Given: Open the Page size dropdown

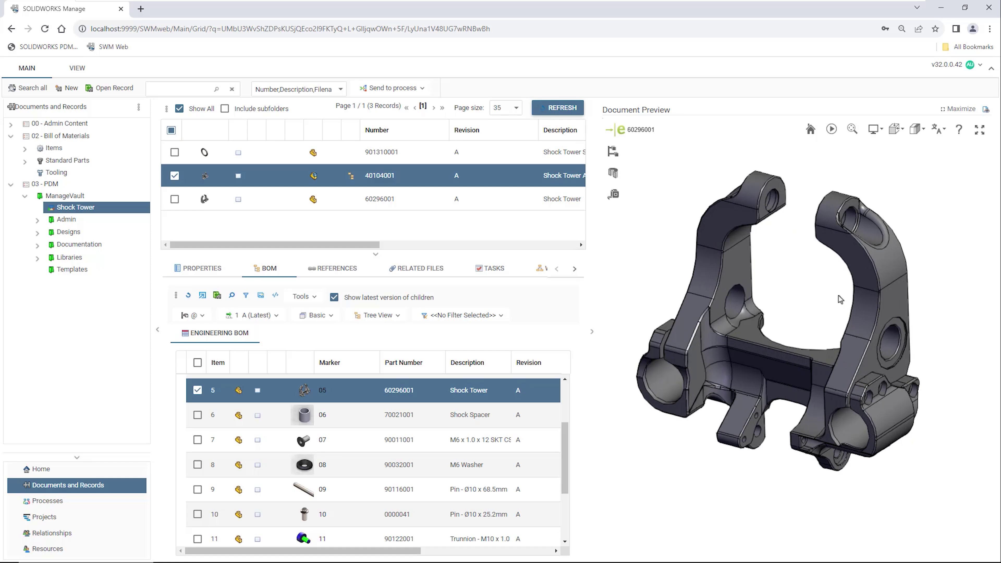Looking at the screenshot, I should point(505,108).
